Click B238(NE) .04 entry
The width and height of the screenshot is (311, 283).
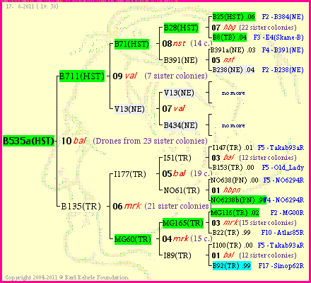pyautogui.click(x=233, y=70)
